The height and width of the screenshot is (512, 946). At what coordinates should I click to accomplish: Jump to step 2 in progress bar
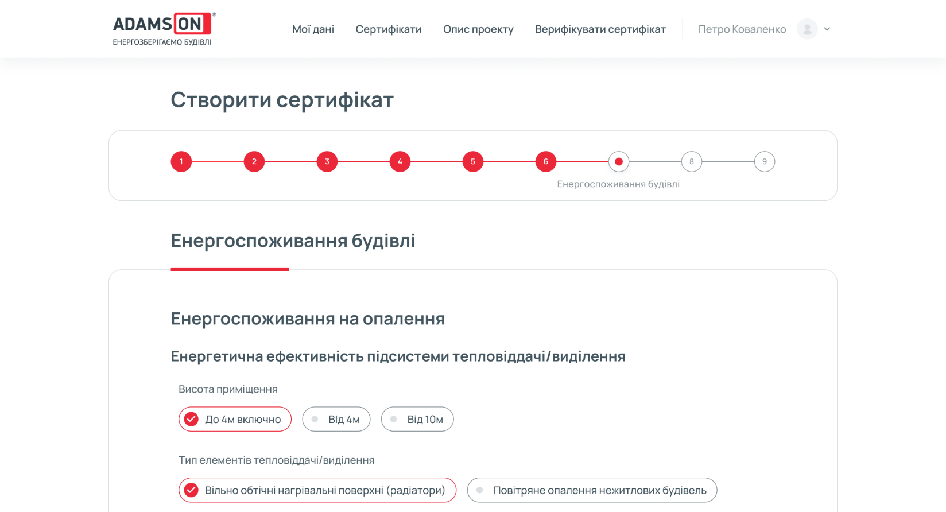[x=254, y=162]
